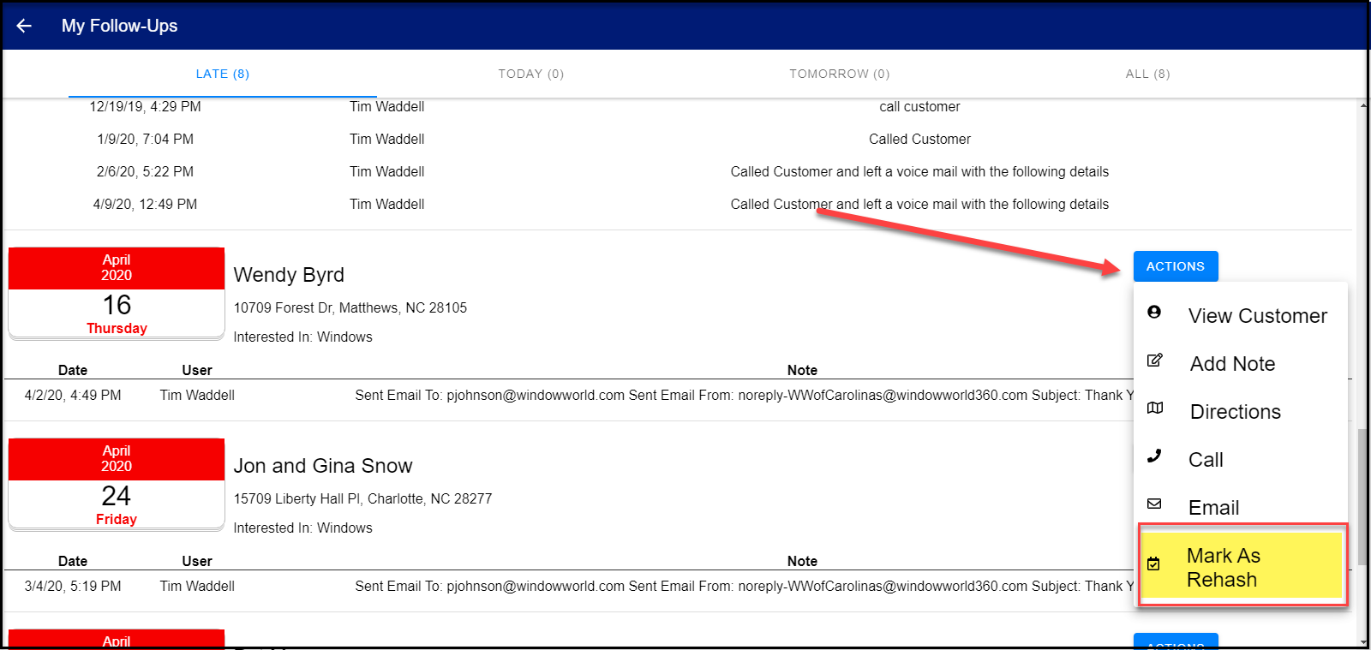Click the Date column header under Wendy Byrd
This screenshot has height=650, width=1371.
tap(73, 370)
